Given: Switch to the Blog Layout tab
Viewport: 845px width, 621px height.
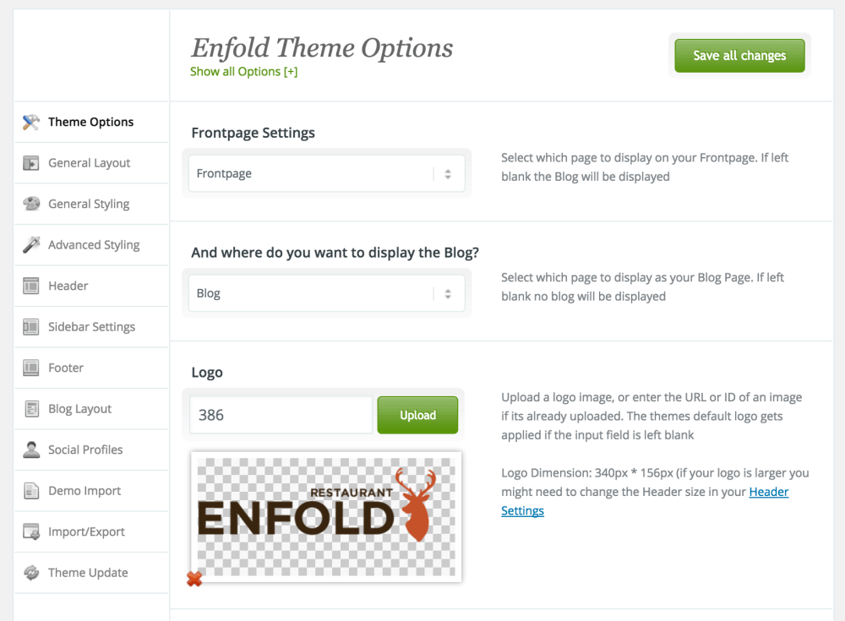Looking at the screenshot, I should tap(91, 409).
